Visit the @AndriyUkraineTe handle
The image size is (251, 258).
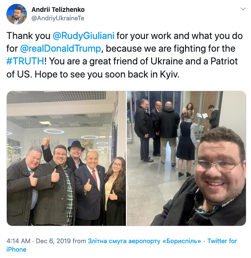pos(57,18)
